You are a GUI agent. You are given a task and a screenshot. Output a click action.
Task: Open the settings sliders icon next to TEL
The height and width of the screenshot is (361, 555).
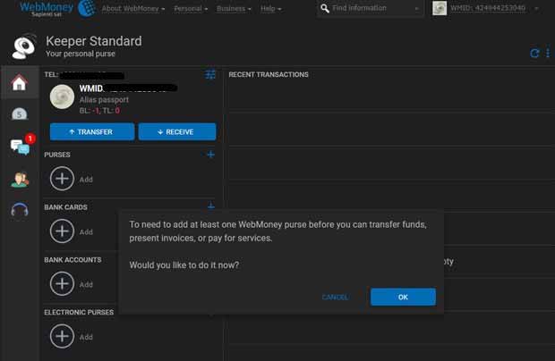coord(210,74)
